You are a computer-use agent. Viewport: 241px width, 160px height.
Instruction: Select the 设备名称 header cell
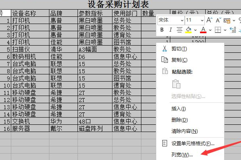(30, 13)
